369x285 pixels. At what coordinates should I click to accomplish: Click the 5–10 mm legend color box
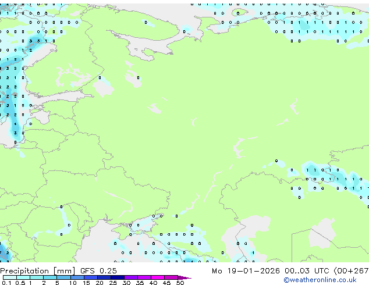tap(63, 277)
